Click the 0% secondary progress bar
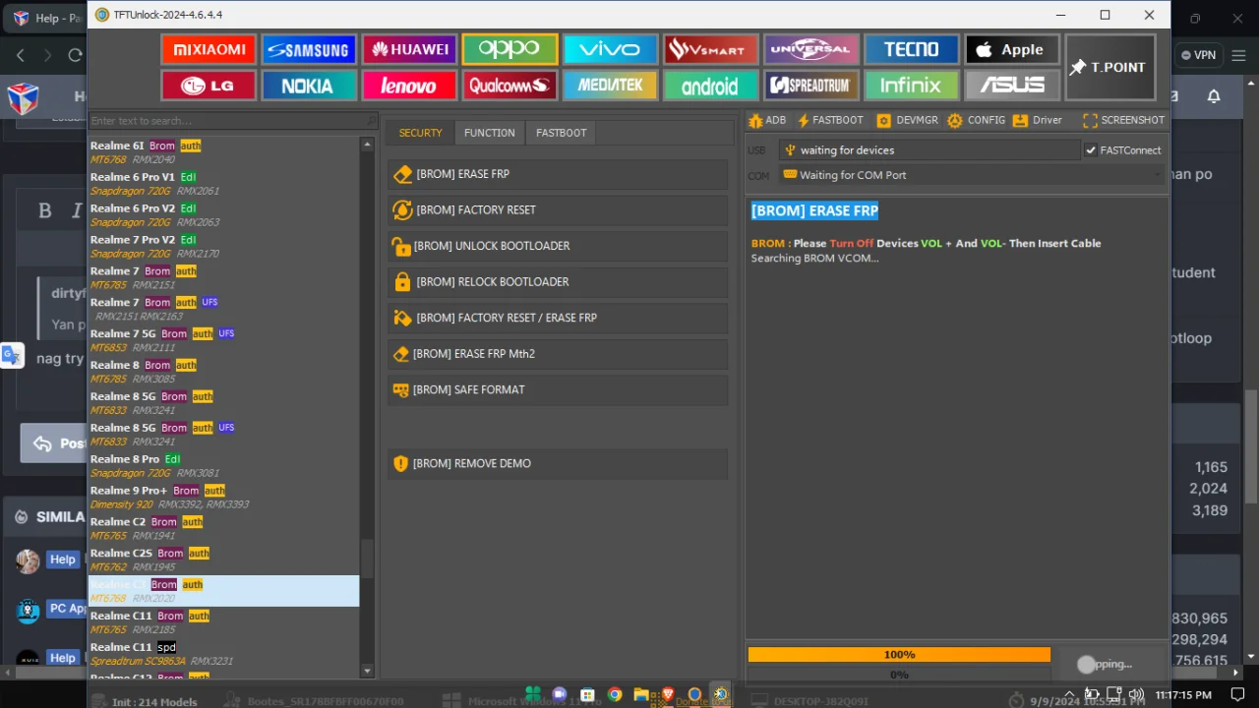This screenshot has height=708, width=1259. pyautogui.click(x=899, y=676)
